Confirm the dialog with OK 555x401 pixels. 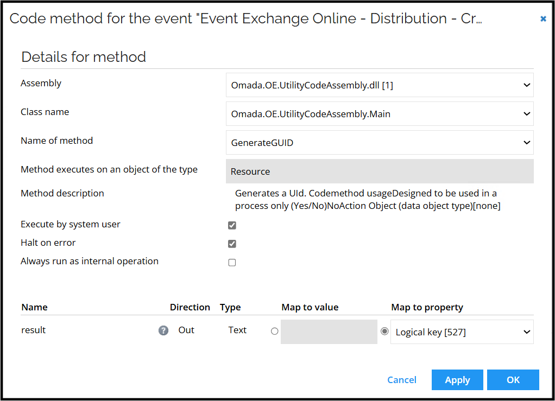point(513,380)
